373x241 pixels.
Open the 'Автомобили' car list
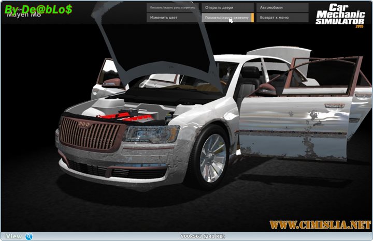pos(282,7)
